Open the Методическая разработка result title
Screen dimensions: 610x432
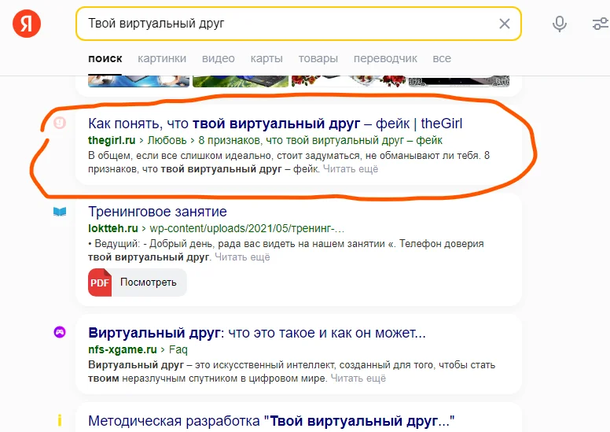tap(271, 421)
